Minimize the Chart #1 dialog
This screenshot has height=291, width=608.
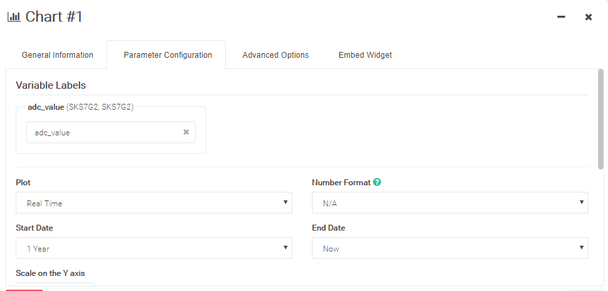pos(561,17)
